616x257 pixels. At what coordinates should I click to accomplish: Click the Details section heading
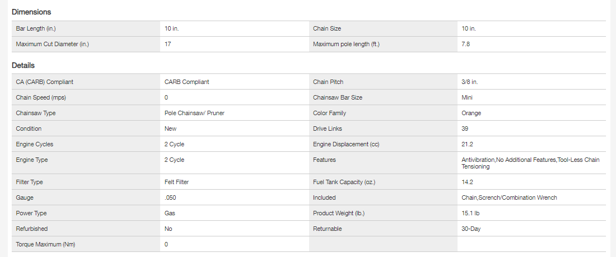(23, 65)
